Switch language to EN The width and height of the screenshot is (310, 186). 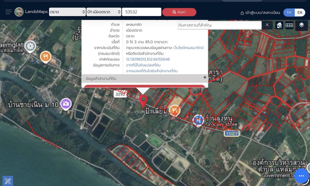[x=300, y=12]
